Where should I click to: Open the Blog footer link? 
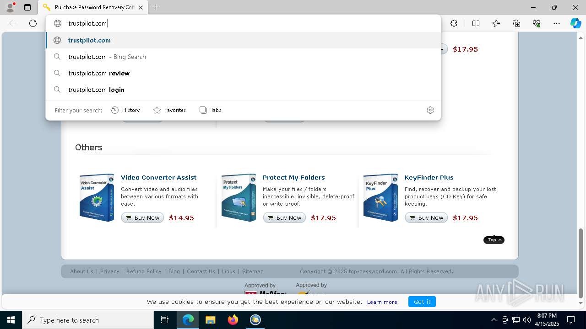174,271
